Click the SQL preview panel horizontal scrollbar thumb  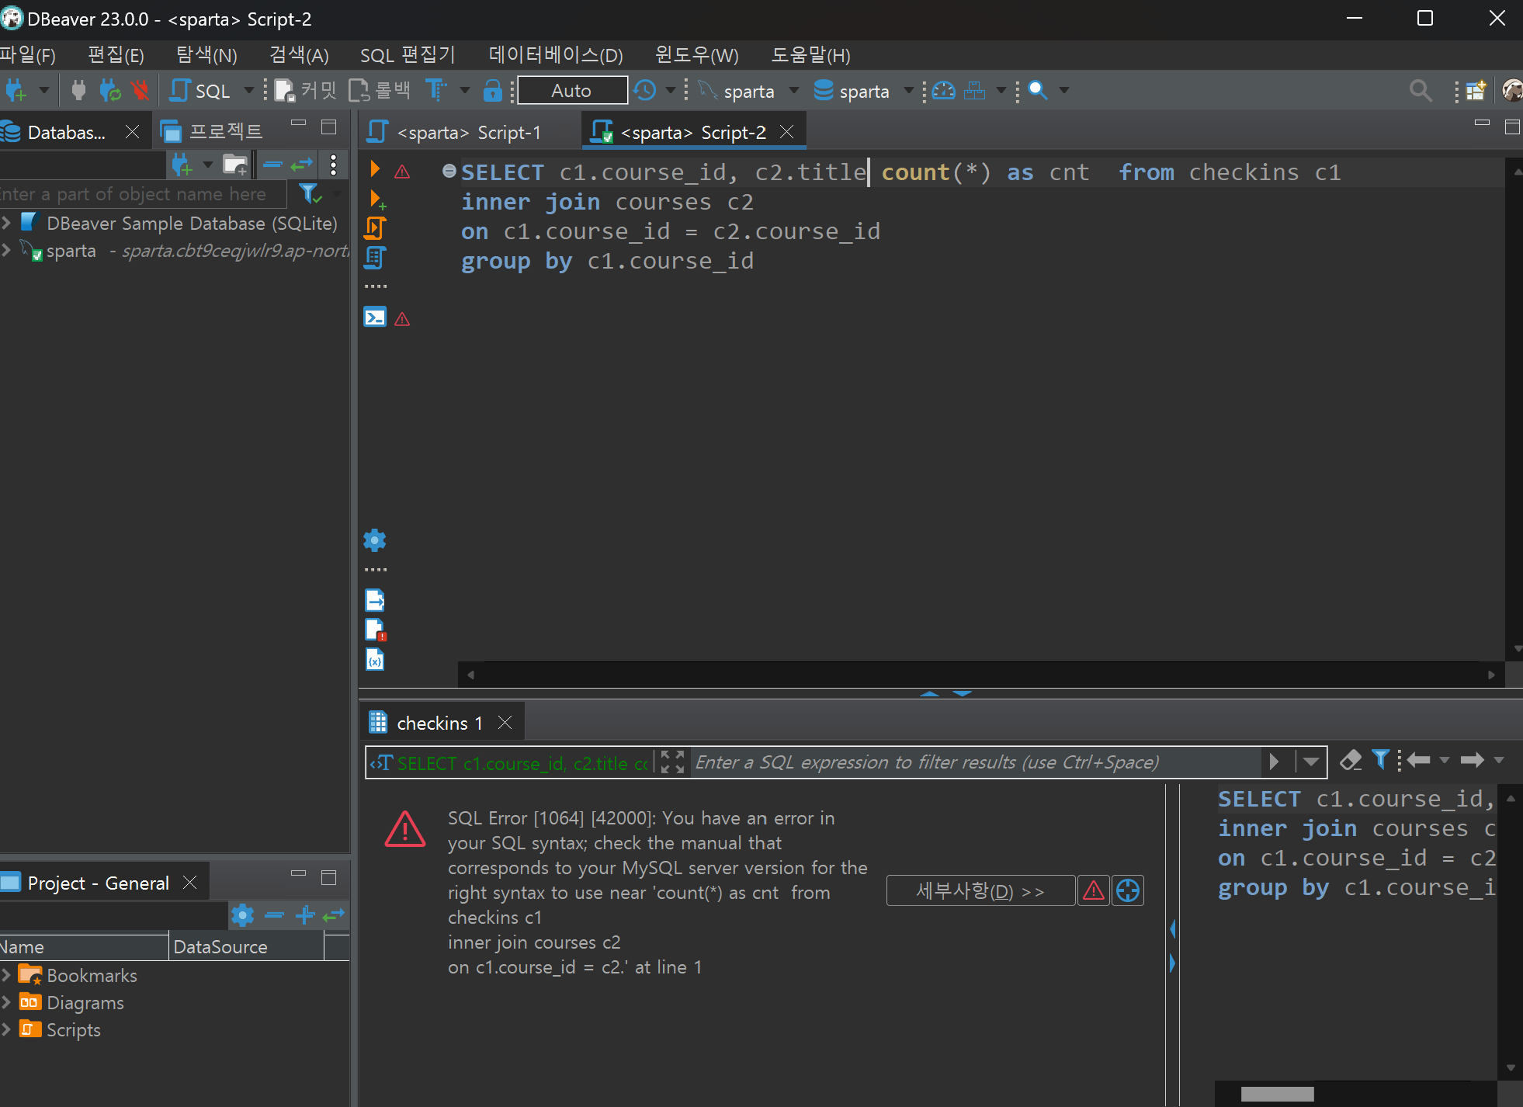coord(1277,1094)
